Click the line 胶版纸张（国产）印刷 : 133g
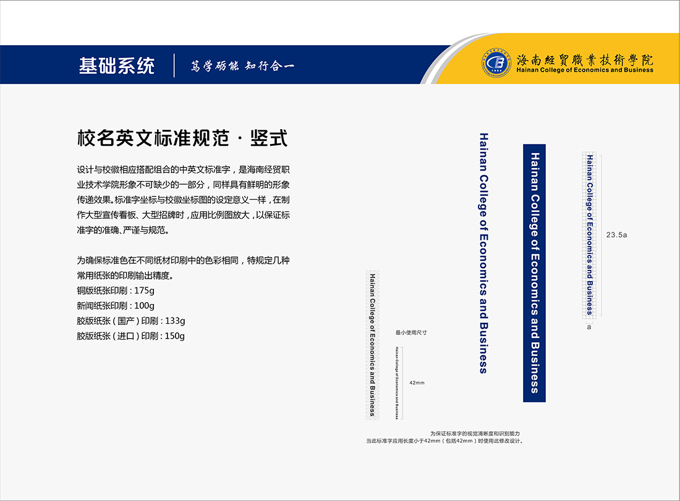680x501 pixels. point(131,321)
